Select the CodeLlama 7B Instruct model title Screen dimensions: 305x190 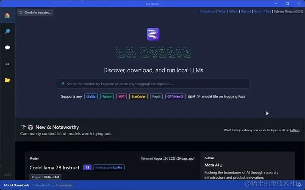(55, 168)
